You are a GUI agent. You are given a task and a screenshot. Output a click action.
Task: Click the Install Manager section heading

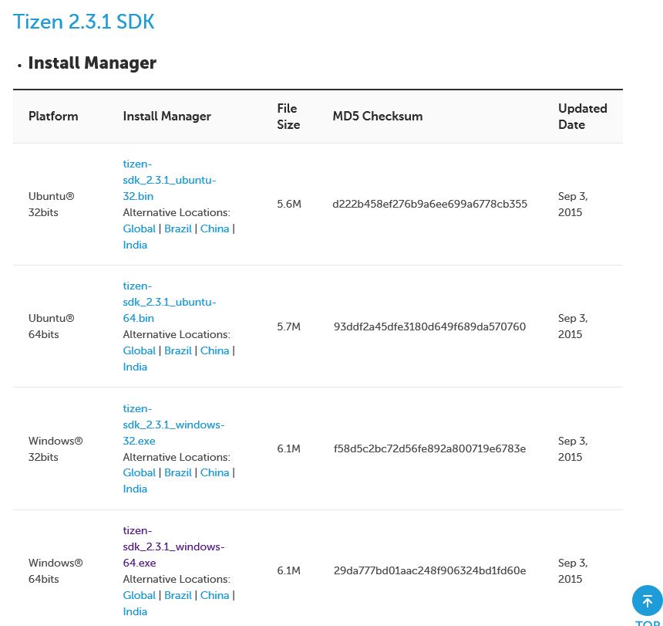pos(93,63)
